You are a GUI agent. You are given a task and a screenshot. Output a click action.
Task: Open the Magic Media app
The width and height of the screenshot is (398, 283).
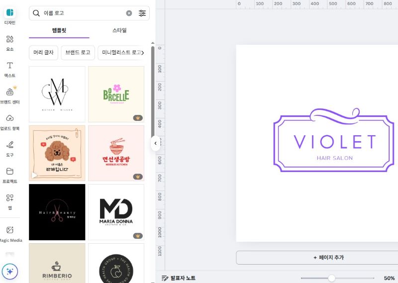click(x=10, y=234)
